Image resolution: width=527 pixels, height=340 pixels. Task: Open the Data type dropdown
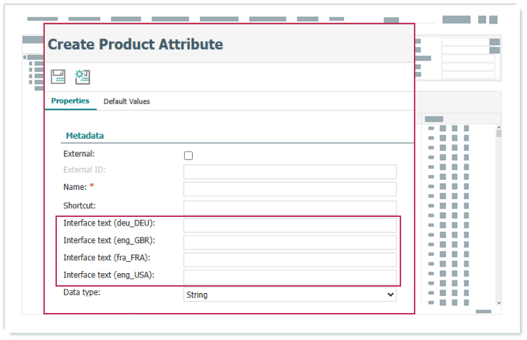click(x=289, y=294)
